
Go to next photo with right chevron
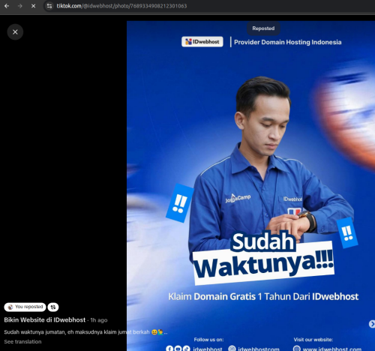coord(372,324)
